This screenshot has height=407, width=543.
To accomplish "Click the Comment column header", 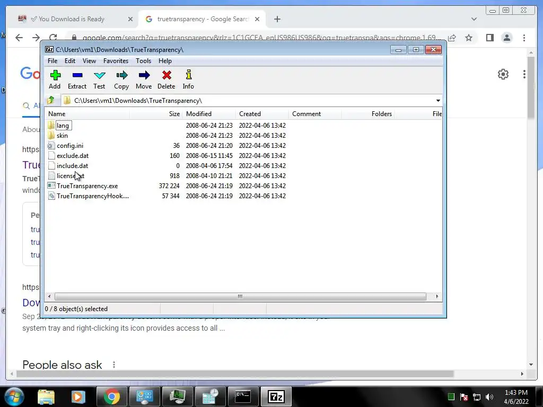I will (x=315, y=114).
